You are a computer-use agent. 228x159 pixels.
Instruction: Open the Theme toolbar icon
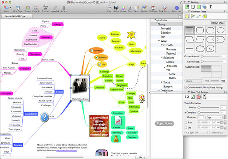coord(27,9)
